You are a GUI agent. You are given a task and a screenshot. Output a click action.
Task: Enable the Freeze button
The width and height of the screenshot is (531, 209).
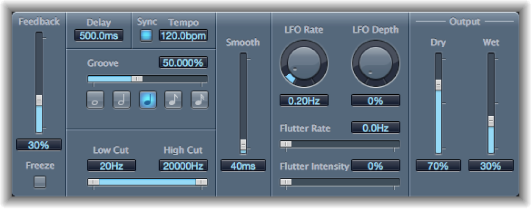(x=40, y=182)
